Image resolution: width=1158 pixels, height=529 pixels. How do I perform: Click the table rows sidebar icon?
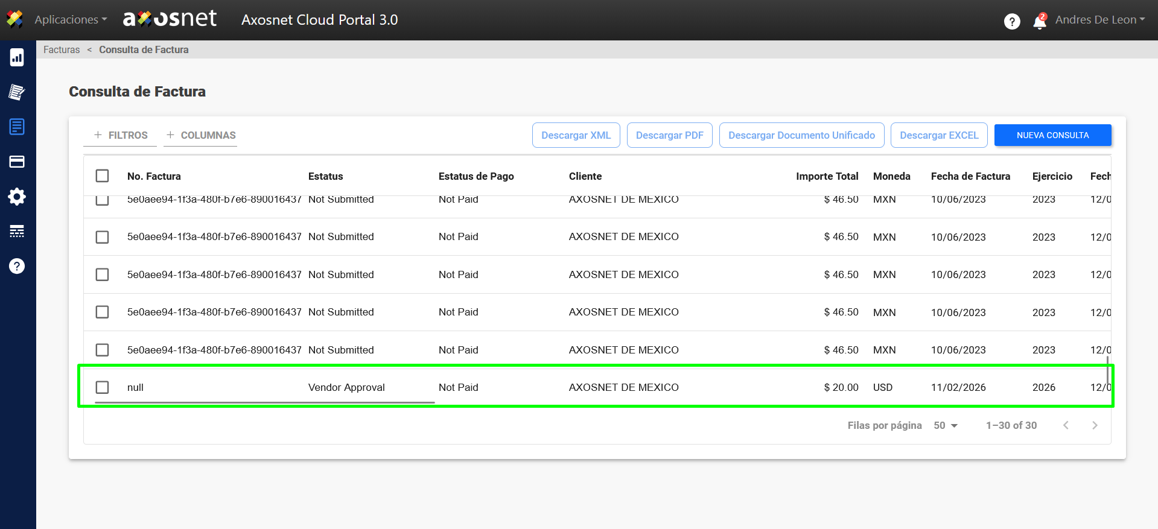(17, 231)
